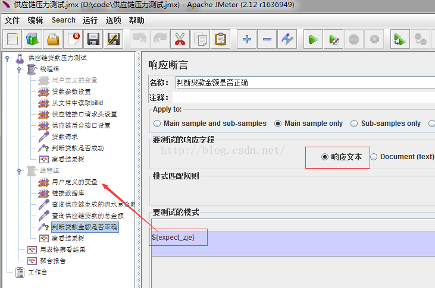Select 用户定义的变量 in second thread group
The height and width of the screenshot is (288, 435).
tap(74, 182)
